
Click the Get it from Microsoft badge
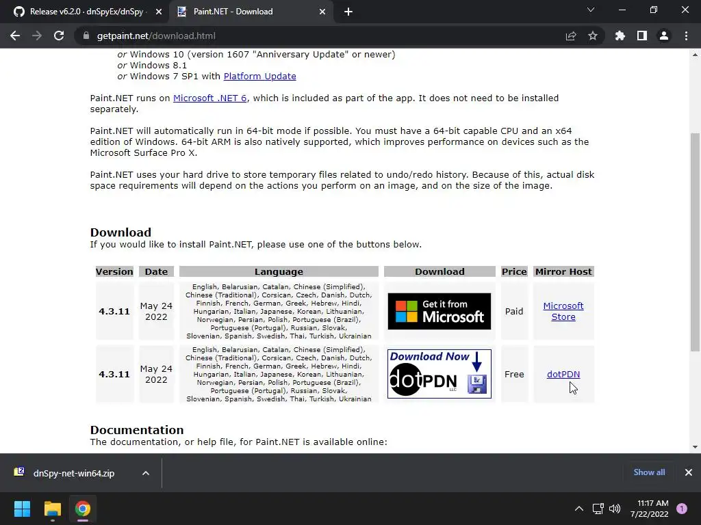click(439, 311)
